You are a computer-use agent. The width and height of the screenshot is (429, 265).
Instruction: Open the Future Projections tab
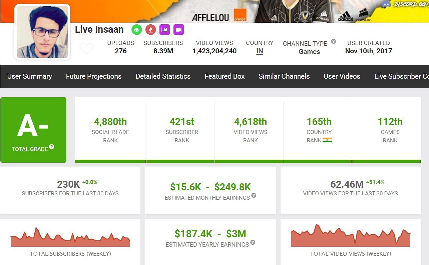click(x=94, y=76)
